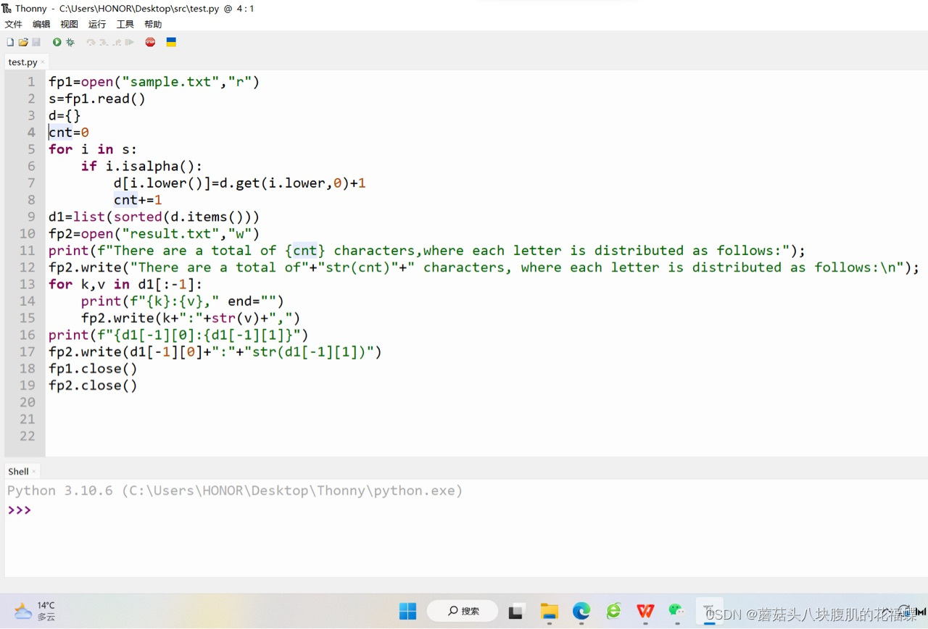Viewport: 928px width, 629px height.
Task: Click the Ukraine flag toolbar icon
Action: pyautogui.click(x=171, y=42)
